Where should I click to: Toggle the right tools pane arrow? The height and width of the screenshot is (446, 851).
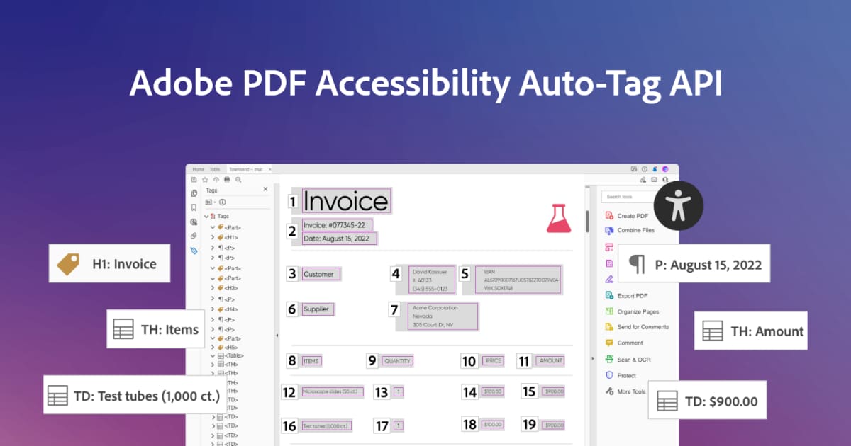pos(592,359)
